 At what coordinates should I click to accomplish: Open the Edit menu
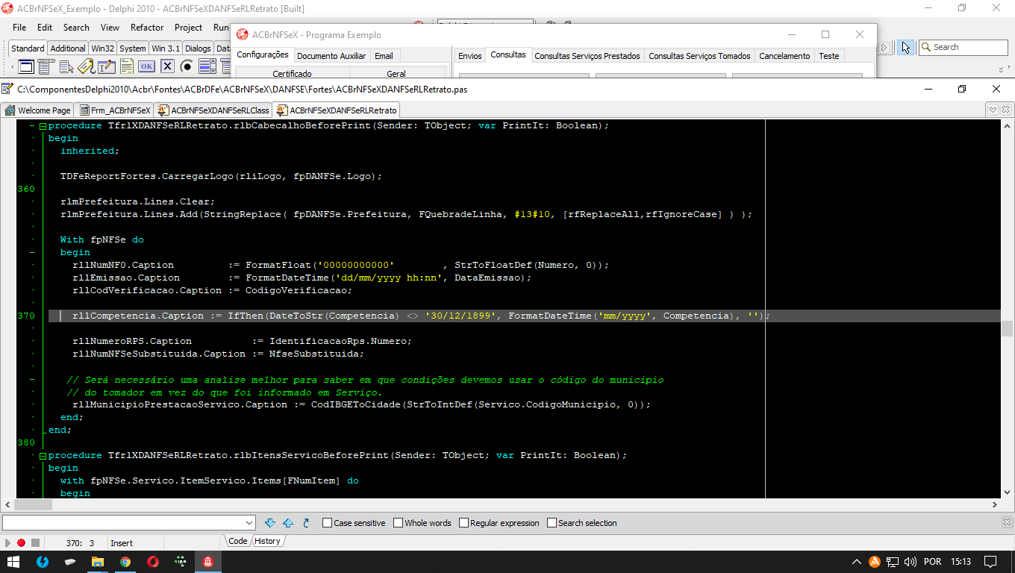(x=45, y=28)
